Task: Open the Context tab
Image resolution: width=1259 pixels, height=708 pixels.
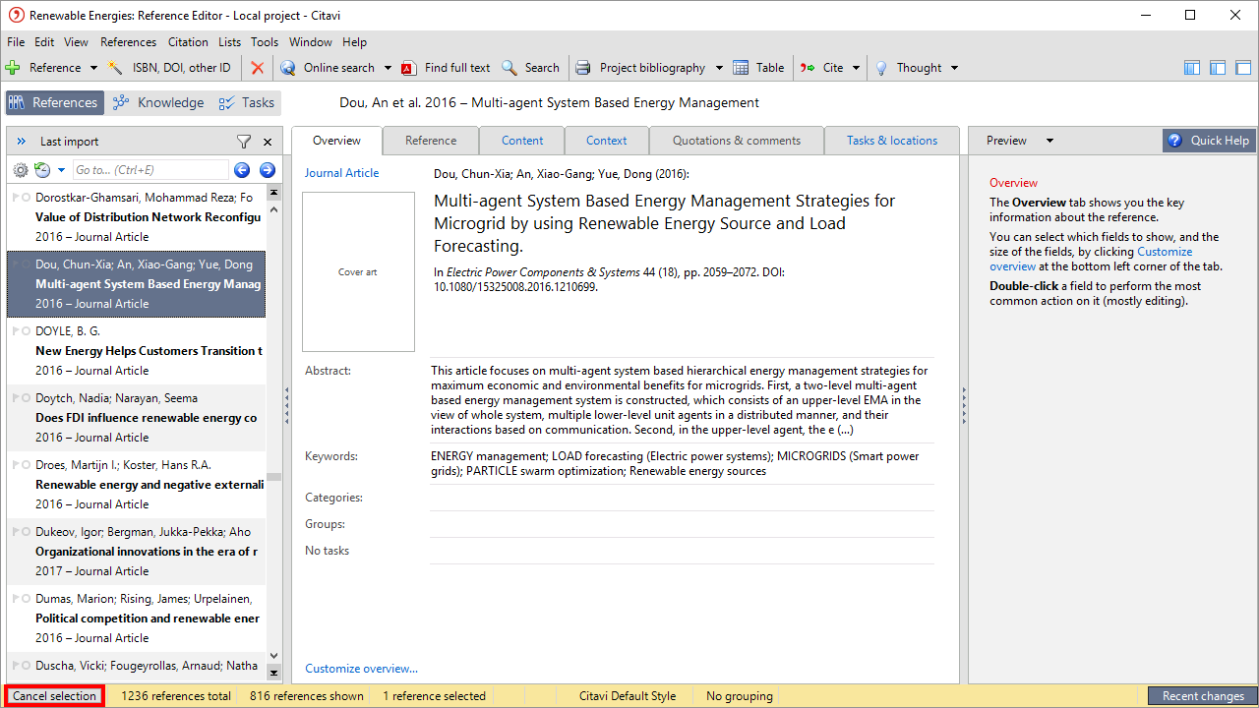Action: 607,141
